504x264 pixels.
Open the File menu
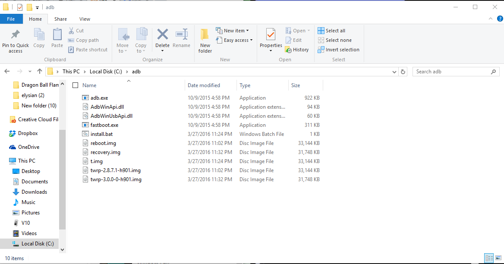coord(11,19)
